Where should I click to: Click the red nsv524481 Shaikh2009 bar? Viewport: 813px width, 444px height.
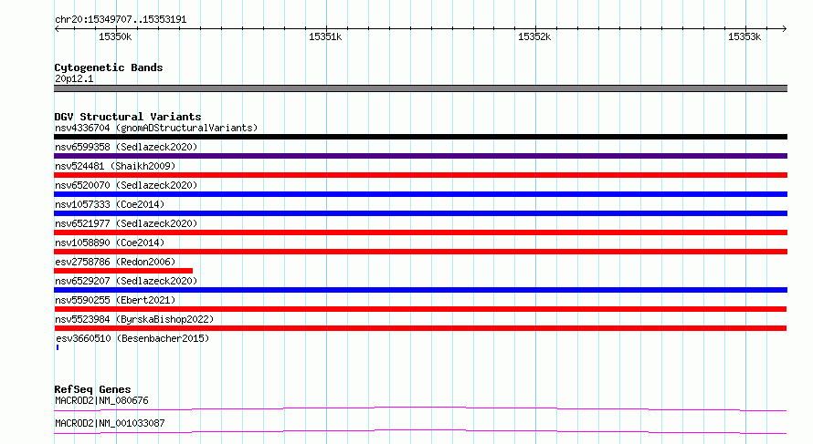(x=420, y=175)
